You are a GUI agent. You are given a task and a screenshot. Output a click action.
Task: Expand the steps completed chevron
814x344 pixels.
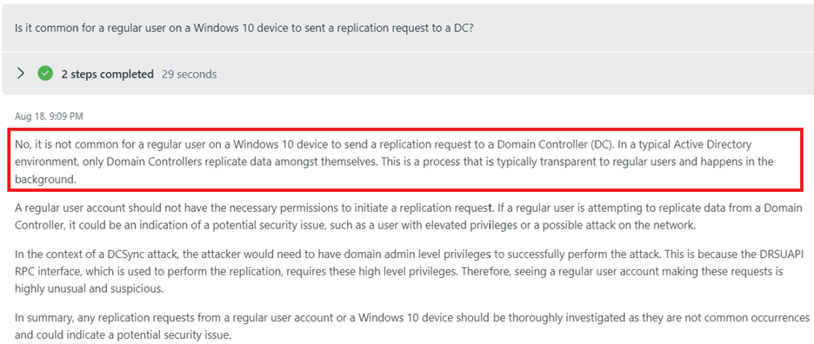(21, 74)
